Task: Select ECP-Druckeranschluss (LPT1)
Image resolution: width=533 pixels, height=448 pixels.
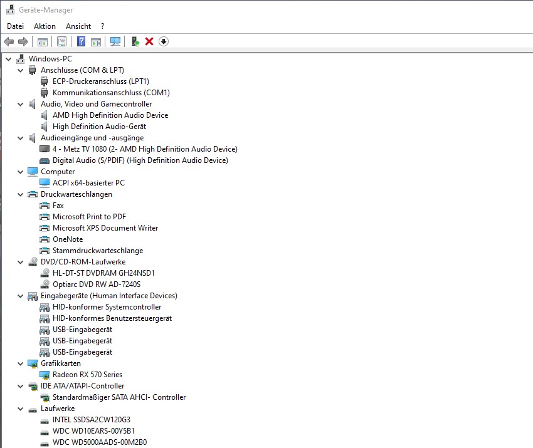Action: (100, 81)
